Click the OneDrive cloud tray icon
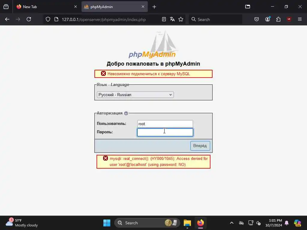 (x=241, y=223)
